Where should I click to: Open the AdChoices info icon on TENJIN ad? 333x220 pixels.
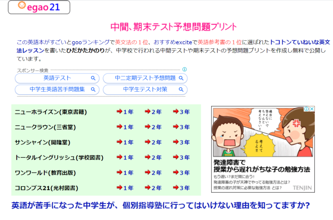(x=306, y=109)
